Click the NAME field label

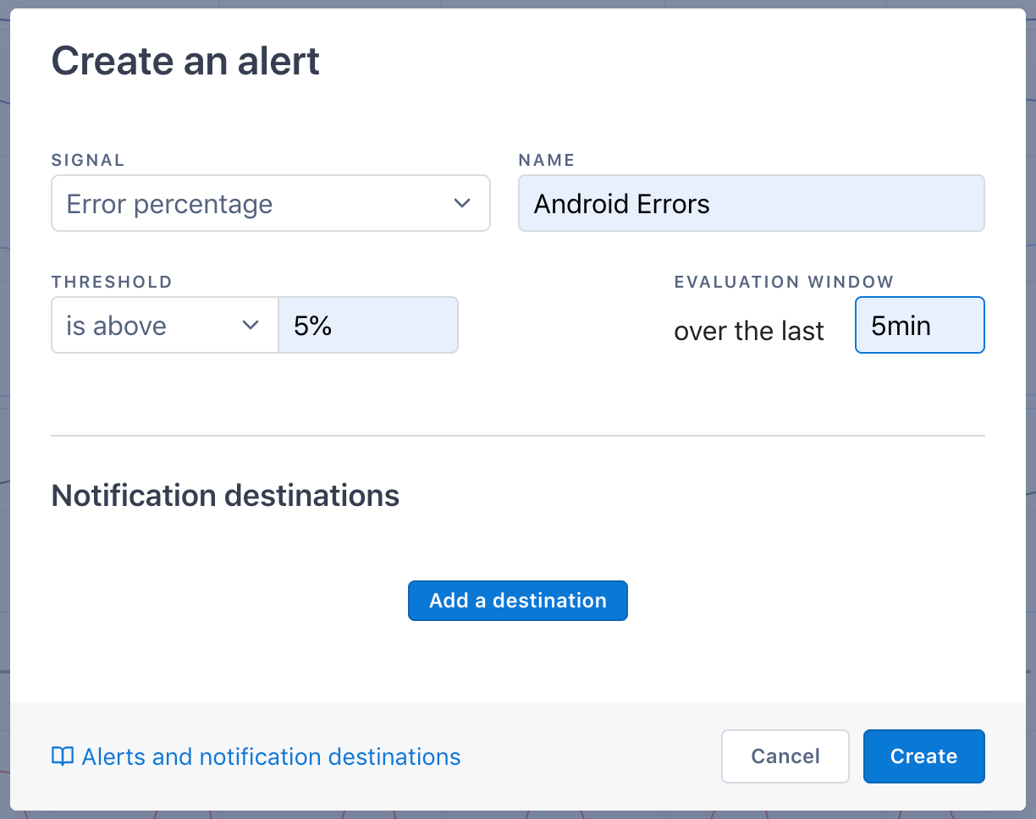(546, 160)
